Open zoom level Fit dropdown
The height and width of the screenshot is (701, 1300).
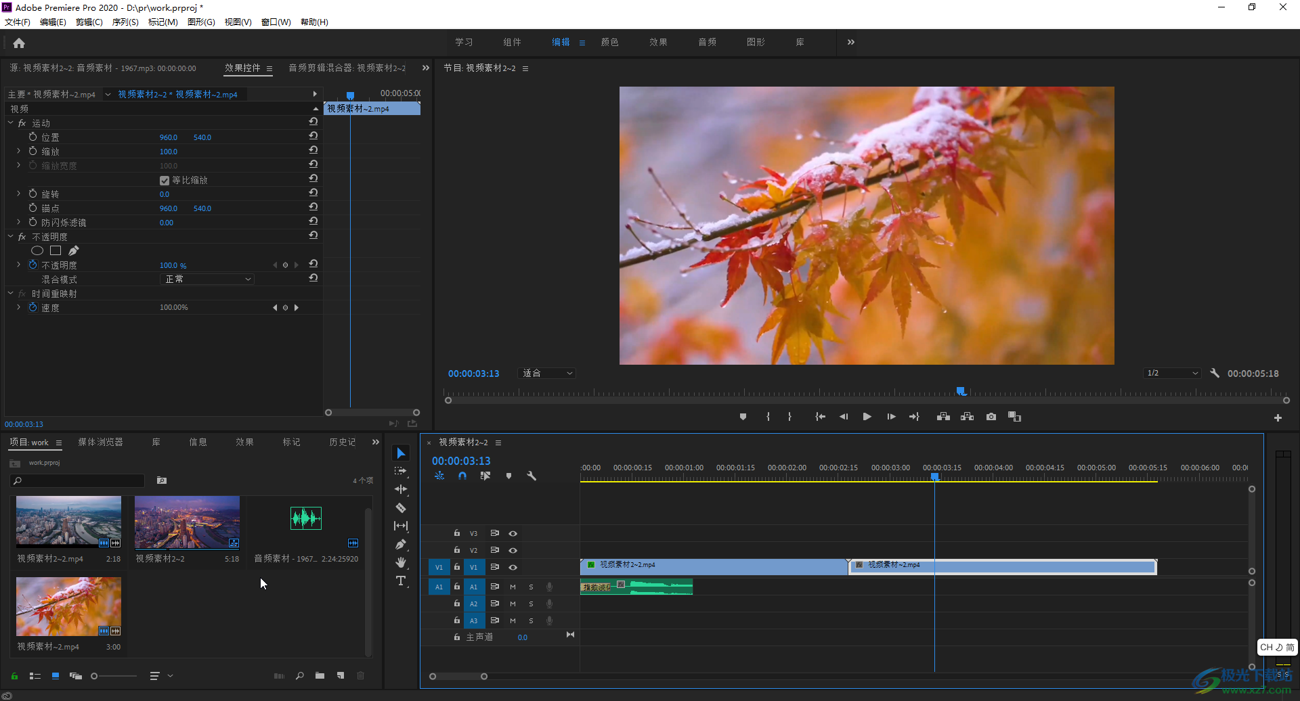click(546, 373)
